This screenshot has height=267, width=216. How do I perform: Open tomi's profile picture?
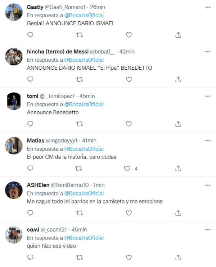coord(14,101)
